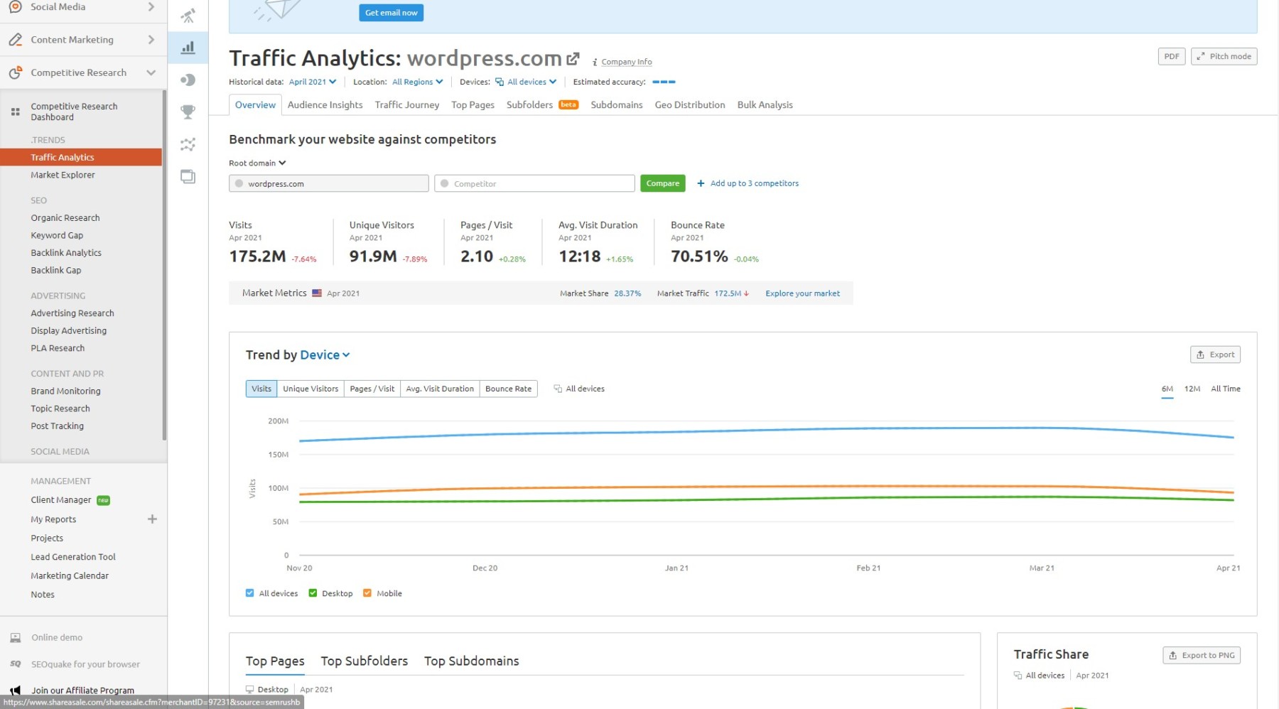
Task: Open the Explore your market link
Action: 802,293
